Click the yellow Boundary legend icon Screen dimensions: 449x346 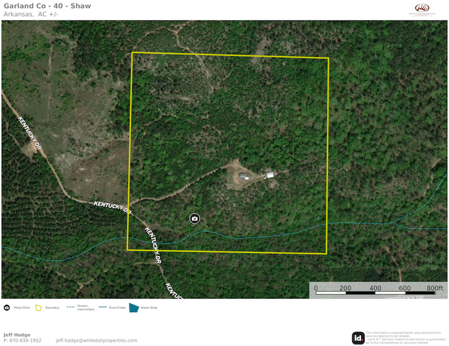point(39,308)
